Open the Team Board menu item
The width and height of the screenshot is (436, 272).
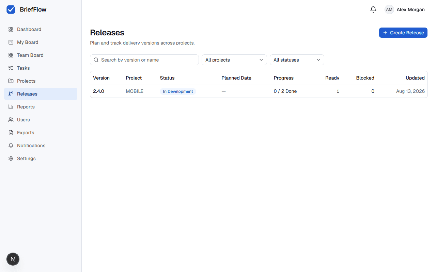point(41,55)
